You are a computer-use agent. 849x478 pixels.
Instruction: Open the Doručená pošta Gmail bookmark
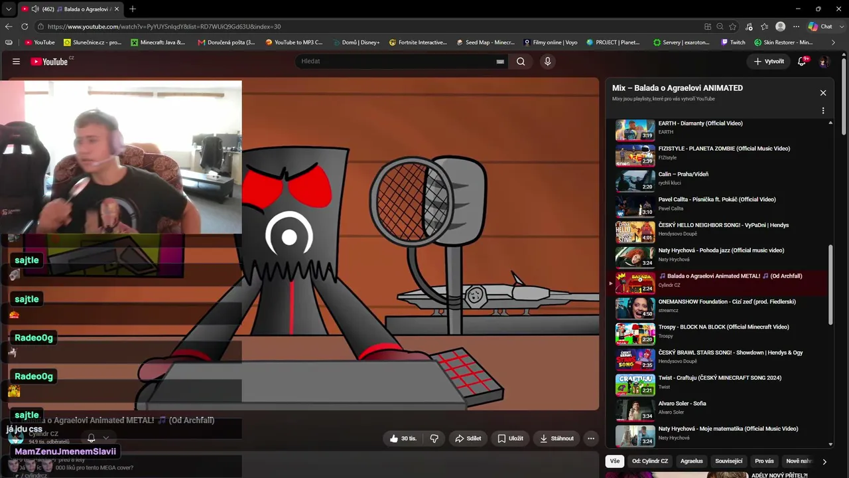[226, 42]
